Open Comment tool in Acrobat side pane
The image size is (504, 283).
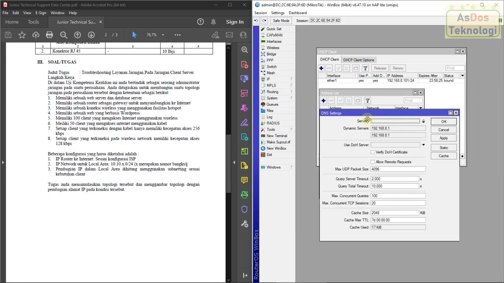click(x=245, y=180)
